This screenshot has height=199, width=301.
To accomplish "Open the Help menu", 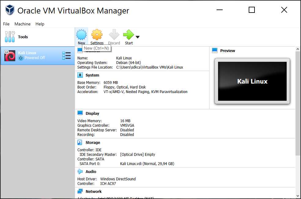I will [40, 24].
